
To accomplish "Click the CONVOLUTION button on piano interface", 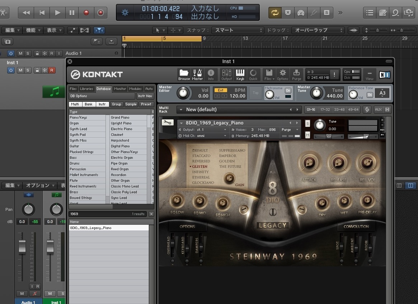I will (x=356, y=227).
